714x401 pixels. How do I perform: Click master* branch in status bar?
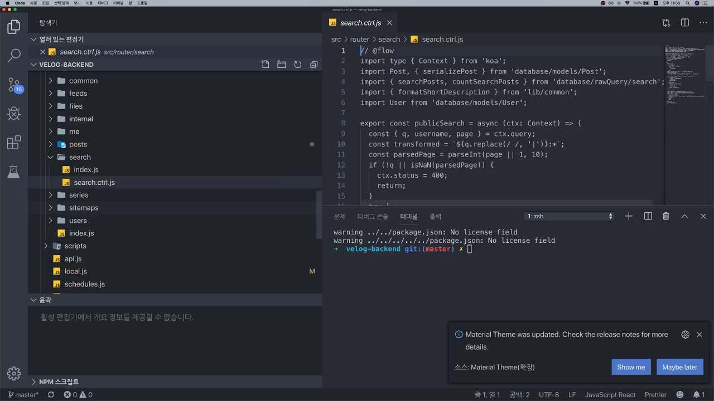point(23,395)
